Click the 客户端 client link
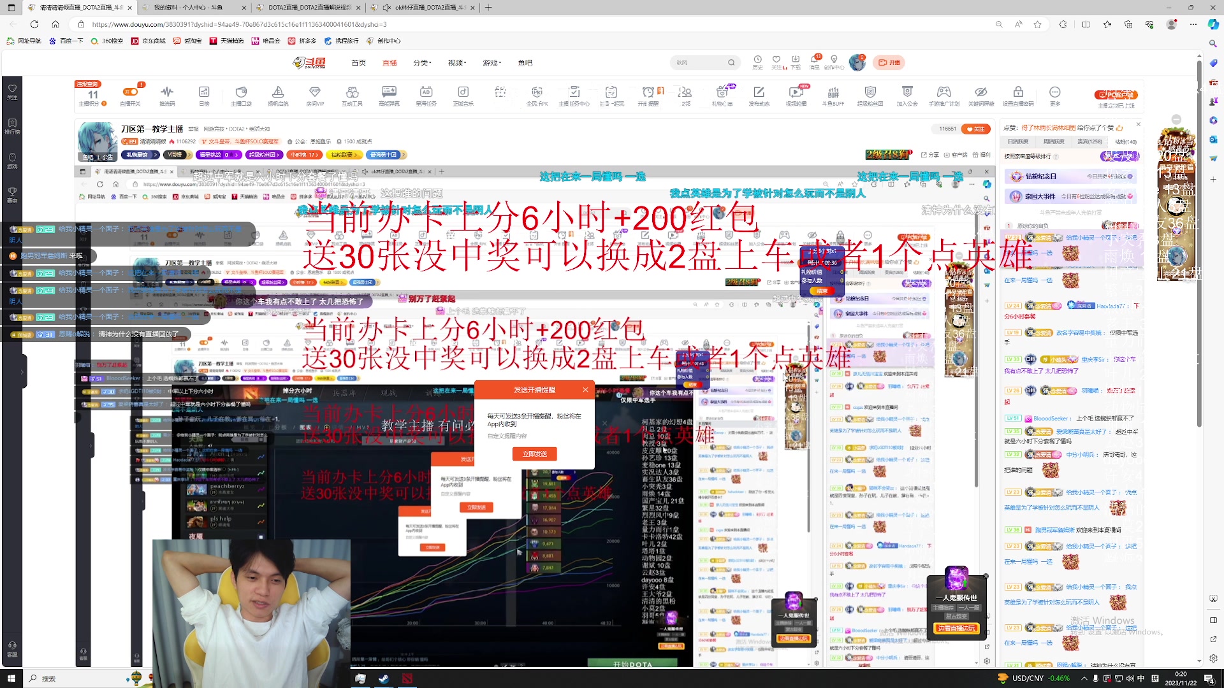Screen dimensions: 1224x688 [x=956, y=155]
